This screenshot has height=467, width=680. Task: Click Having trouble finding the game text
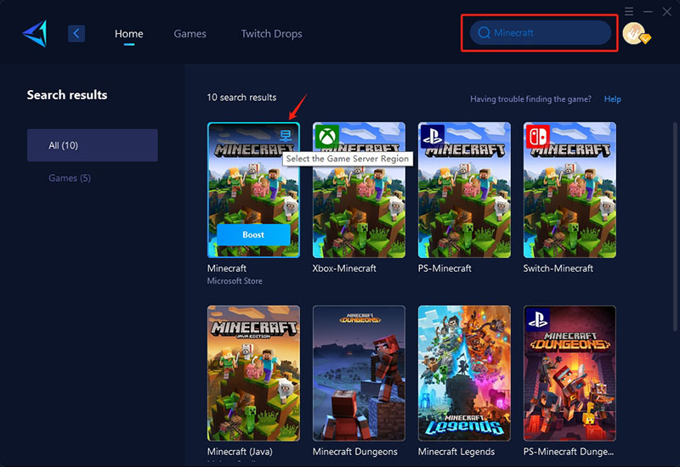[x=530, y=98]
